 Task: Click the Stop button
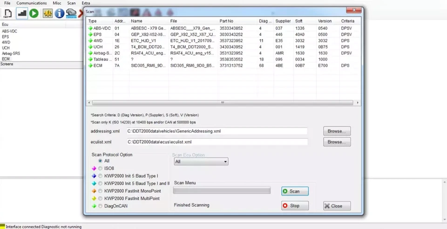point(295,206)
